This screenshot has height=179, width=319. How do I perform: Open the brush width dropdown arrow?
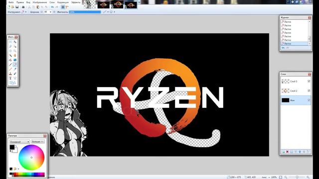[x=50, y=12]
